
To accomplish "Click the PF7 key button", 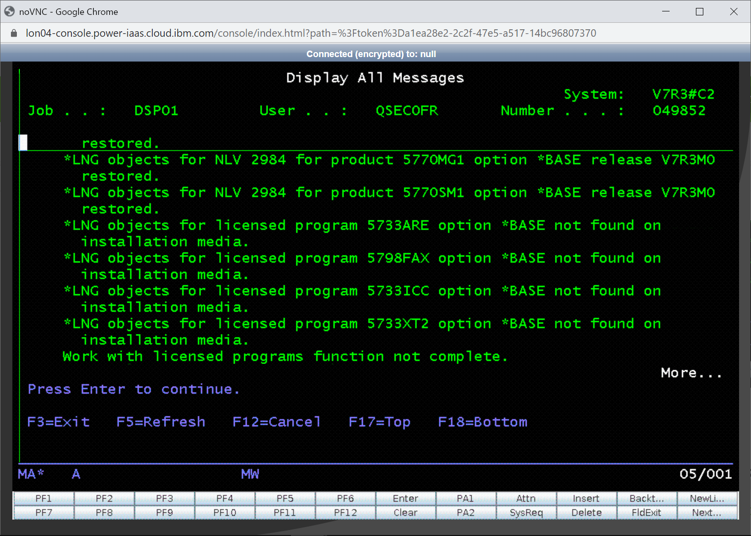I will coord(44,512).
